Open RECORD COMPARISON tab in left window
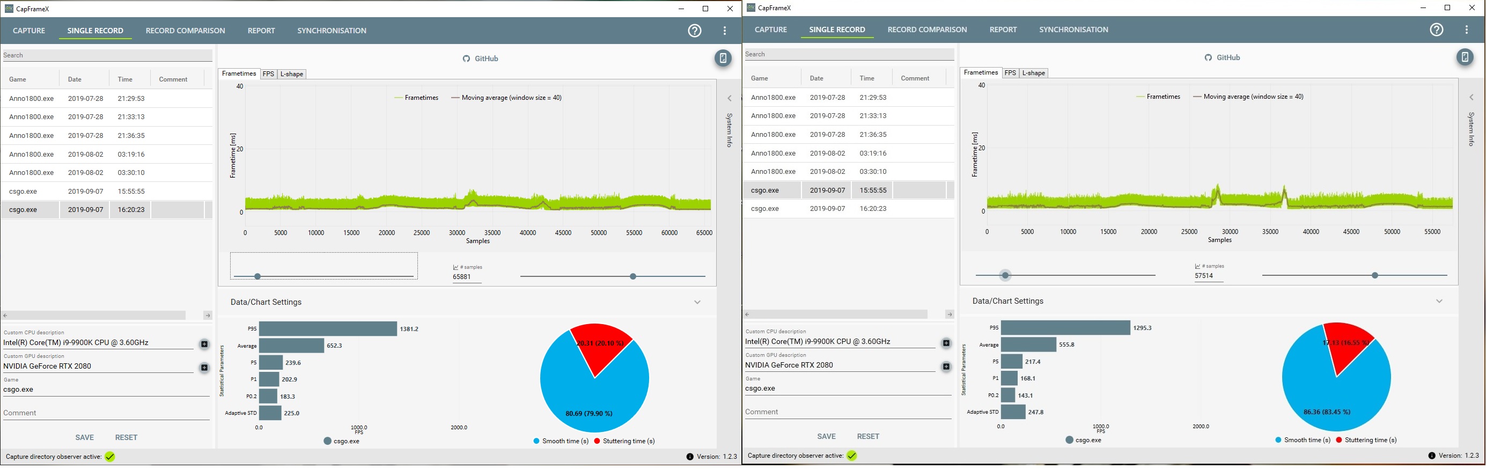 point(185,31)
